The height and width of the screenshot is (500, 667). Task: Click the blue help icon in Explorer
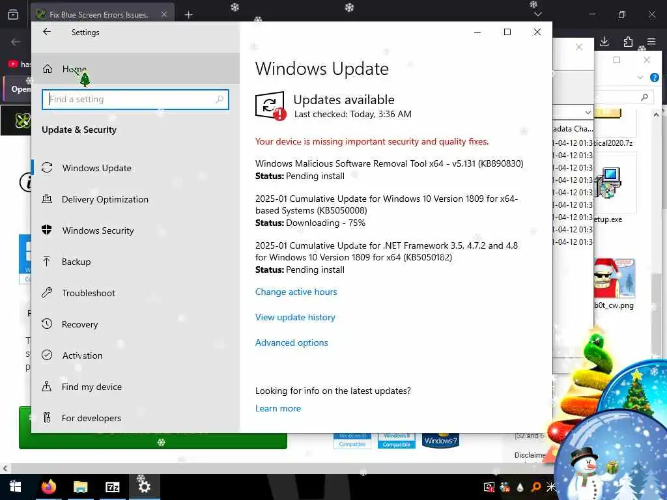(x=654, y=77)
